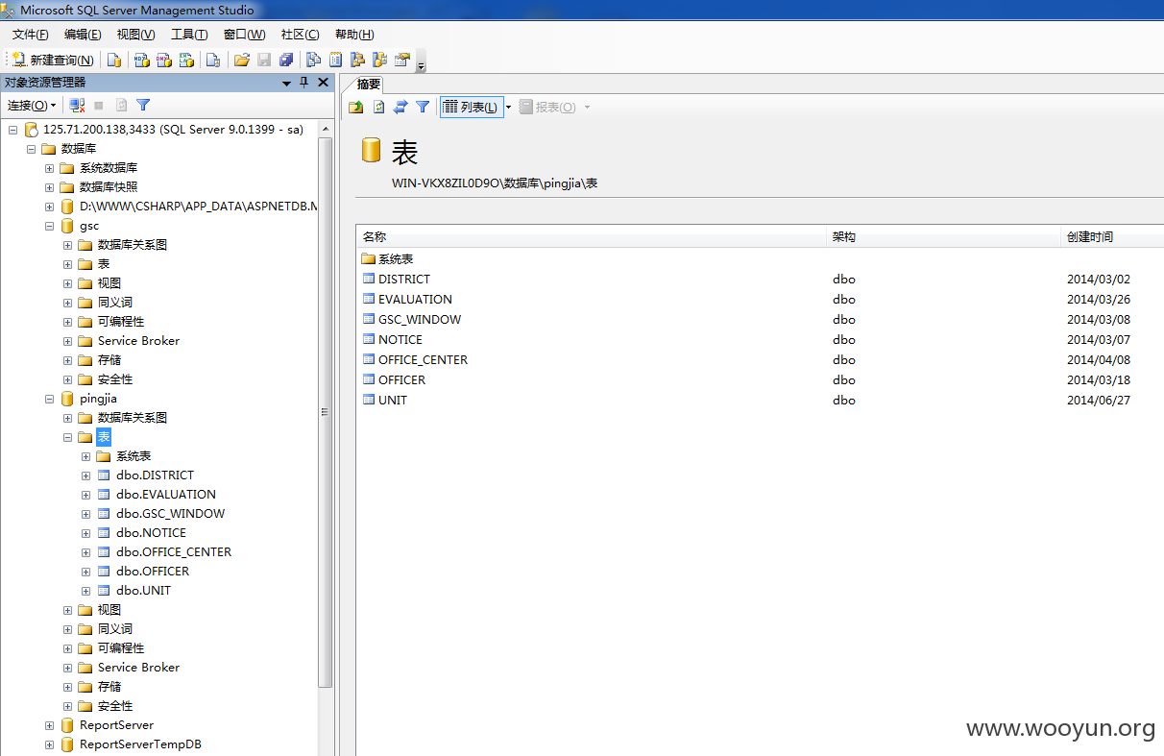Image resolution: width=1164 pixels, height=756 pixels.
Task: Toggle Object Explorer auto-hide pin
Action: pyautogui.click(x=304, y=83)
